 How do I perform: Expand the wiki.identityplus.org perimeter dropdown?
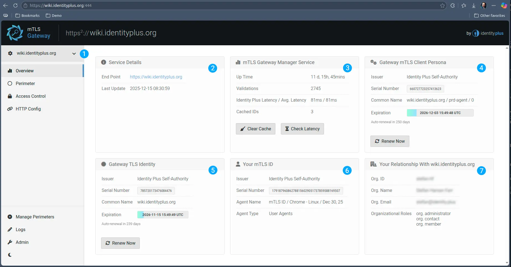click(74, 54)
